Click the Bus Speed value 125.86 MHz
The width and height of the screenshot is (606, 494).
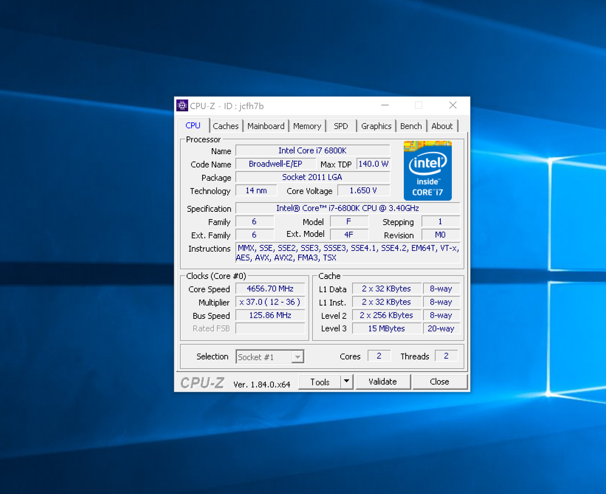[270, 315]
